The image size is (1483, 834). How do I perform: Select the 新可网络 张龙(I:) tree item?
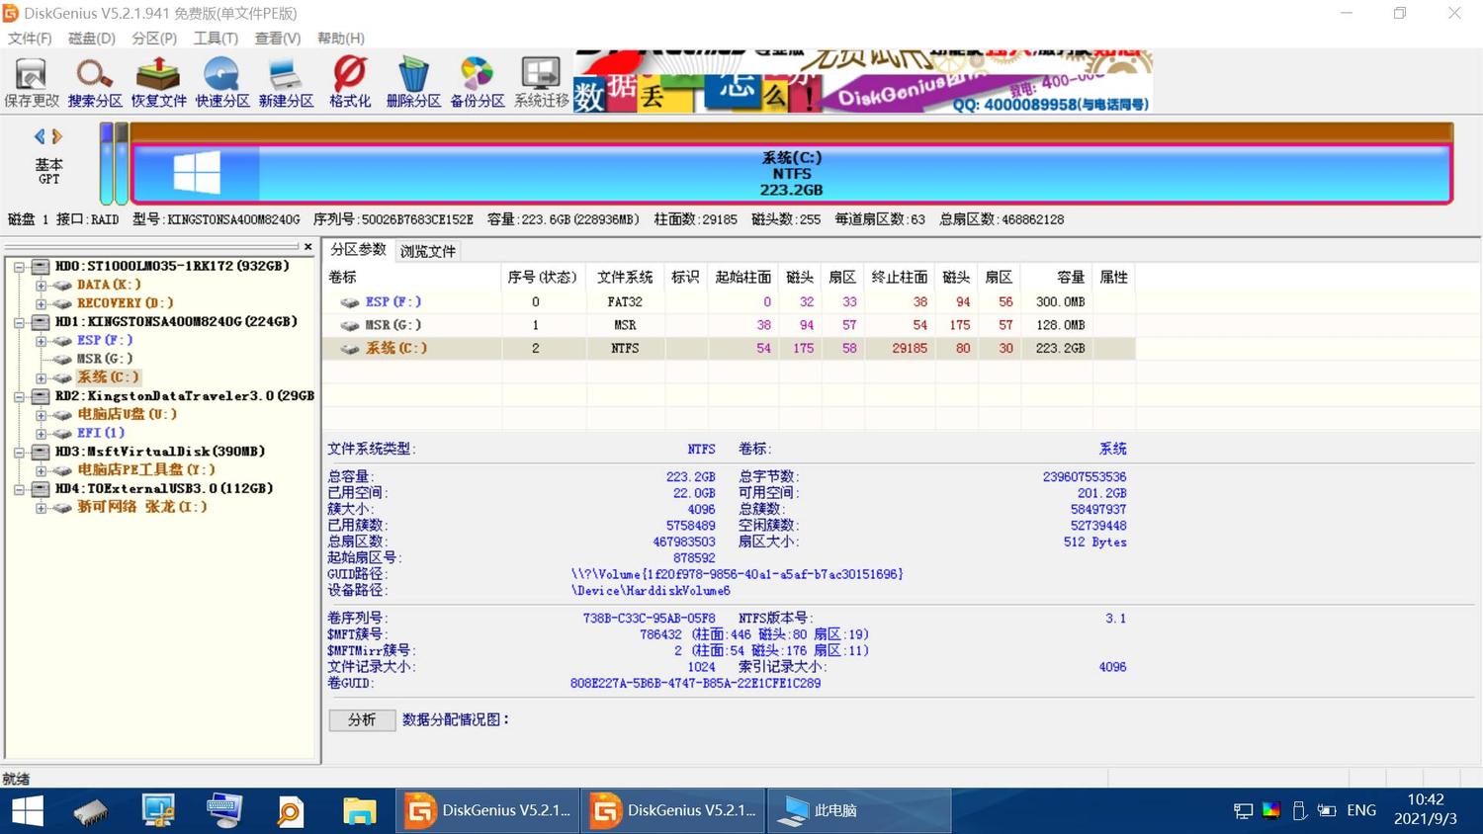tap(142, 507)
